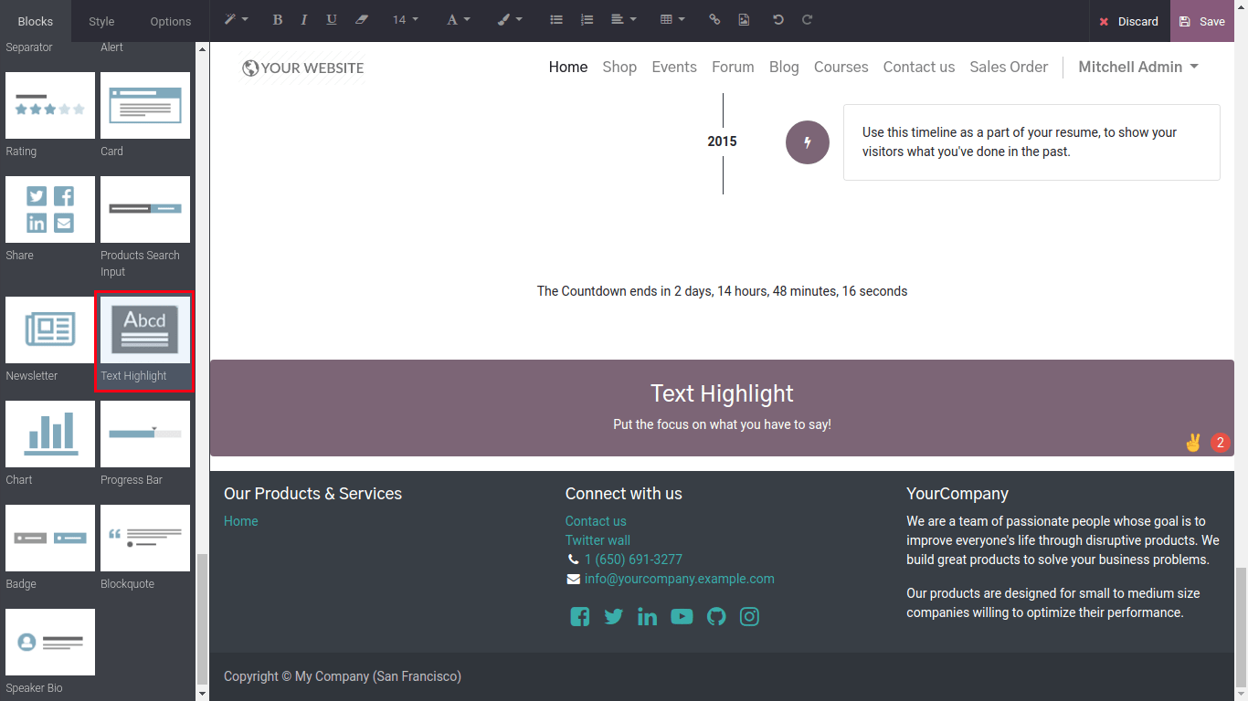Screen dimensions: 1248x701
Task: Click the insert link icon
Action: tap(714, 20)
